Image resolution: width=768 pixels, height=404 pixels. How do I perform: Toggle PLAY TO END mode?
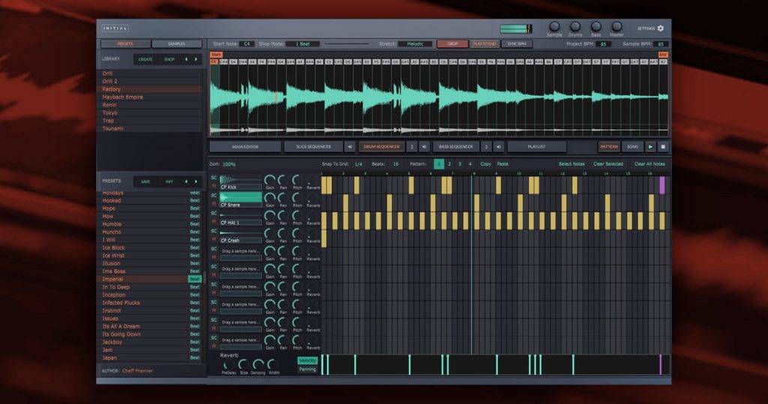pos(484,44)
